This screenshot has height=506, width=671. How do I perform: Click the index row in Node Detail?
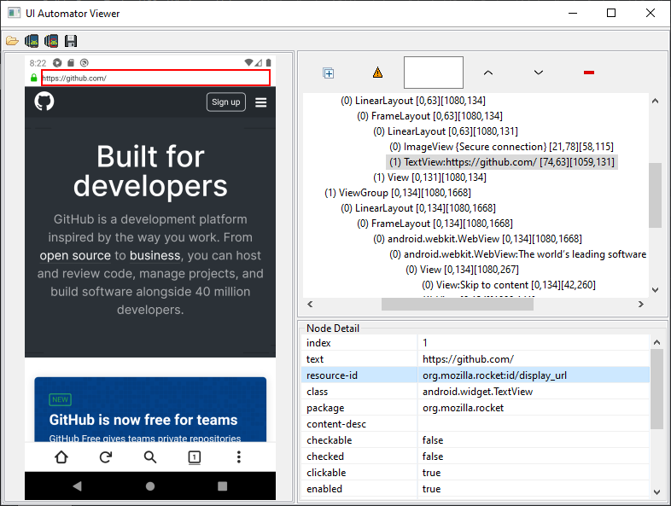pos(475,343)
